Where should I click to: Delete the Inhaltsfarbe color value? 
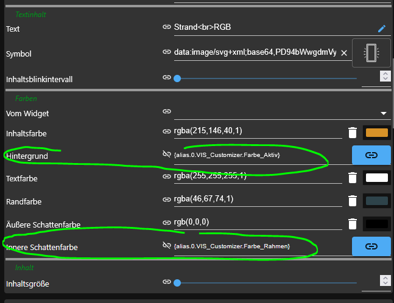[352, 132]
